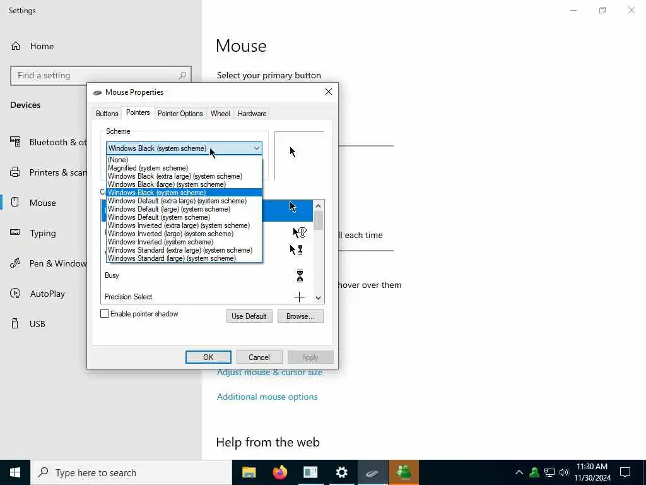Select the Busy hourglass pointer row

click(207, 275)
